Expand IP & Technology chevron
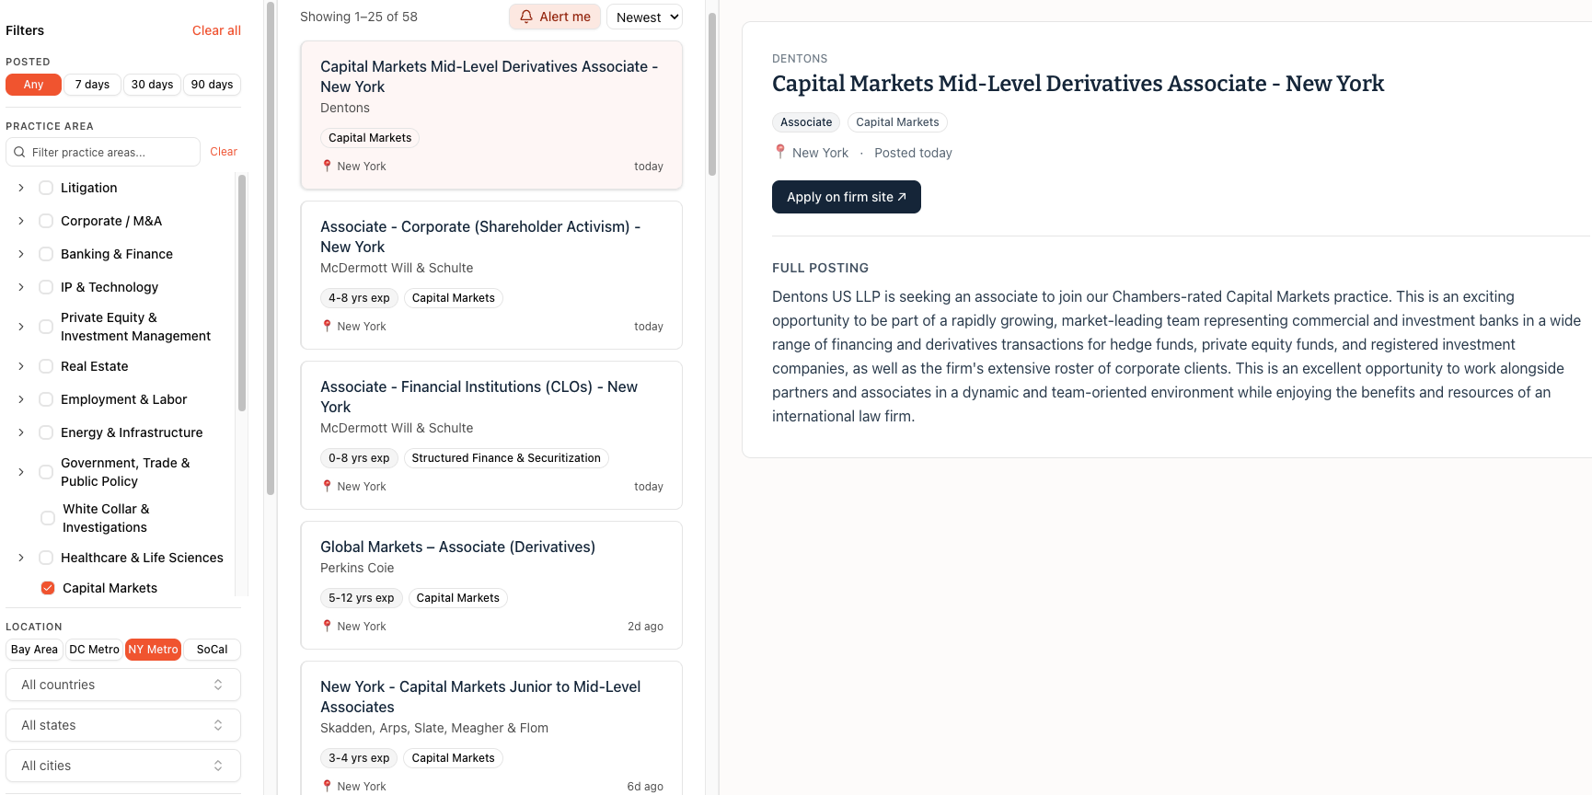Screen dimensions: 1592x795 coord(21,287)
